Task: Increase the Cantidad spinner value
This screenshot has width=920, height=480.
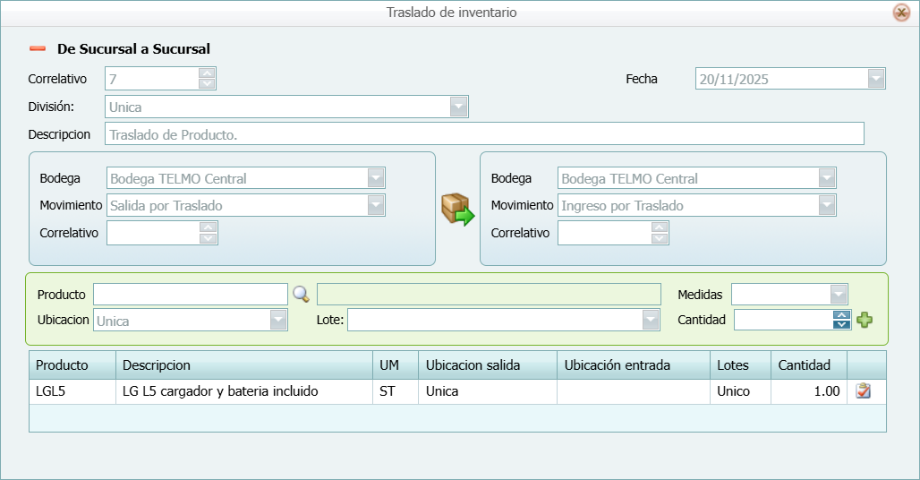Action: coord(842,315)
